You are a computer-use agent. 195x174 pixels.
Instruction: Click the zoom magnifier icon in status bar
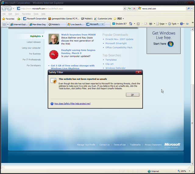tap(179, 171)
